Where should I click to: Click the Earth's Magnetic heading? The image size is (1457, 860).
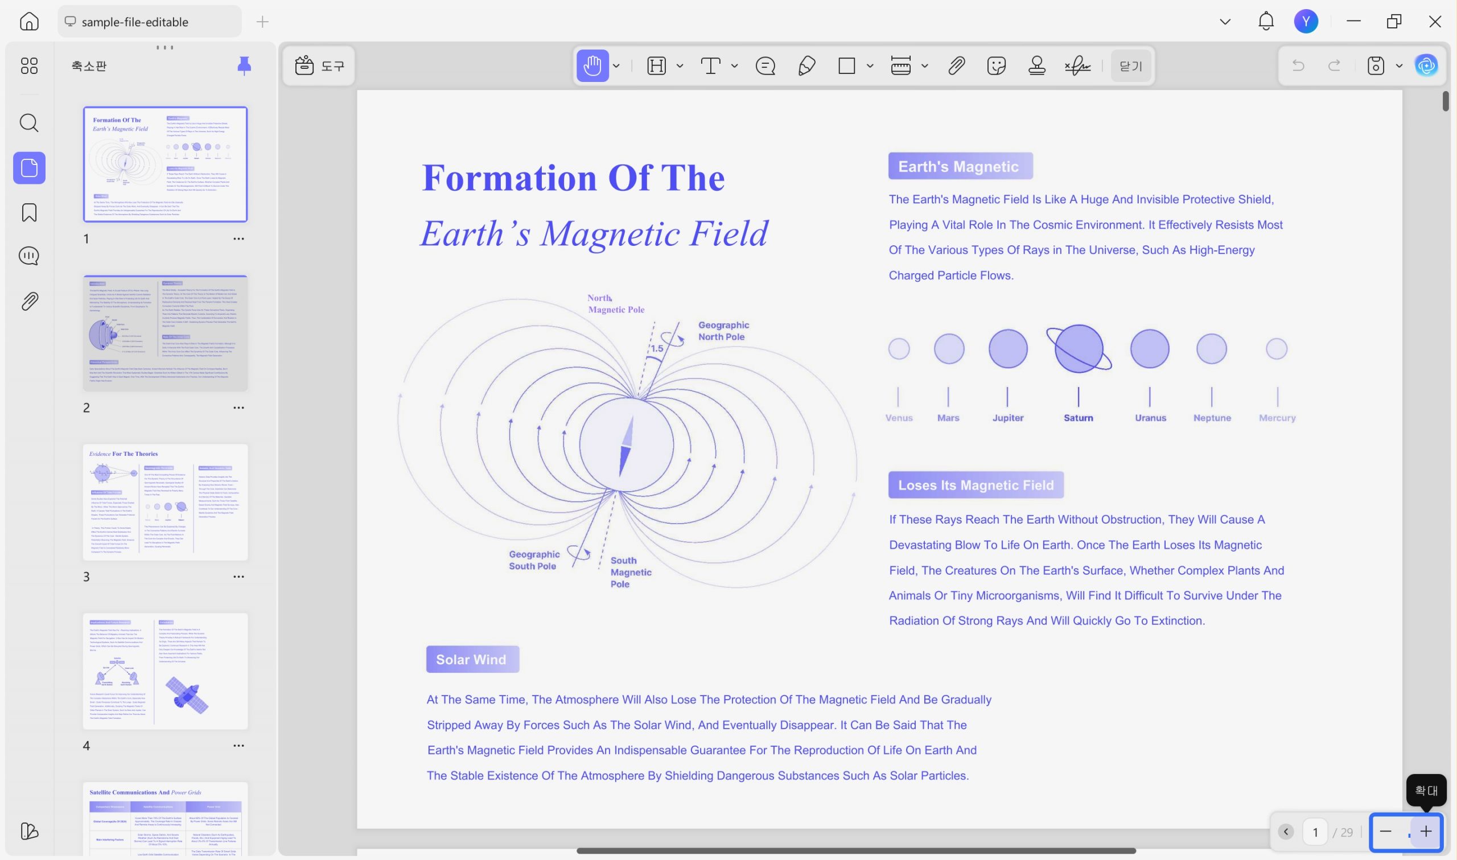click(960, 166)
